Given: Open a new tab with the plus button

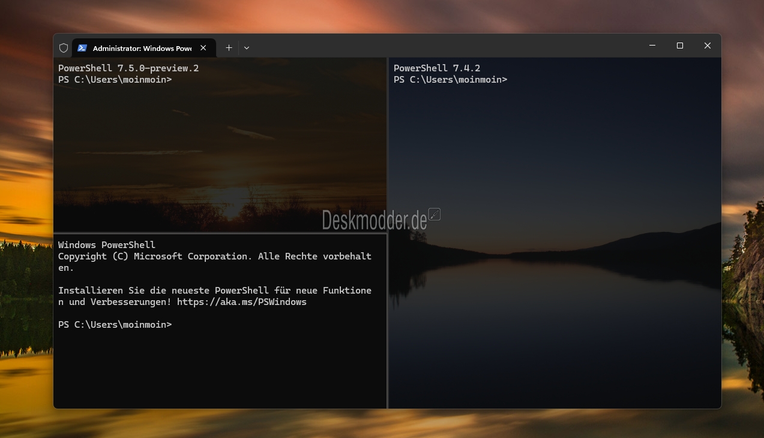Looking at the screenshot, I should 229,48.
